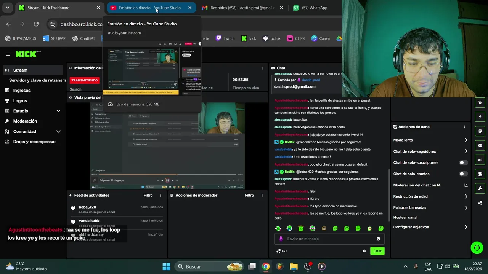Click the chat bubble panel icon
Image resolution: width=488 pixels, height=274 pixels.
point(480,145)
